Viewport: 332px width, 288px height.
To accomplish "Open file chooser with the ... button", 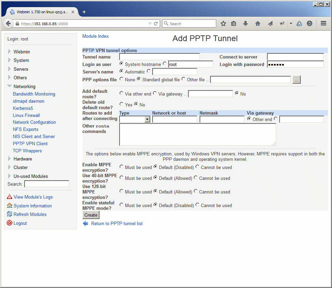I will [x=297, y=80].
